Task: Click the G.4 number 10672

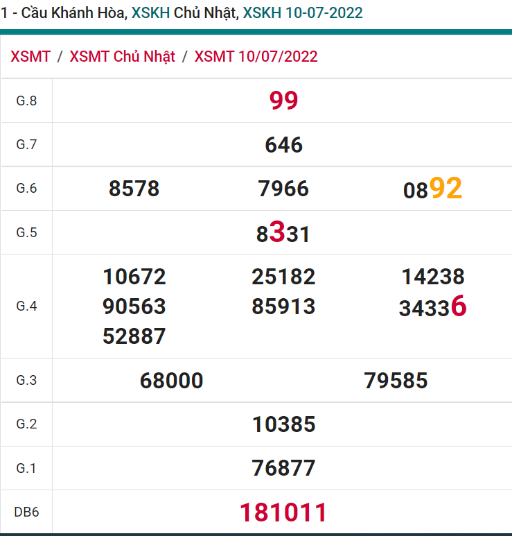Action: pyautogui.click(x=134, y=277)
